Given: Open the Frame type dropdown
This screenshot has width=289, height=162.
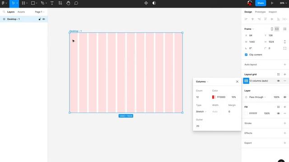Looking at the screenshot, I should [249, 29].
